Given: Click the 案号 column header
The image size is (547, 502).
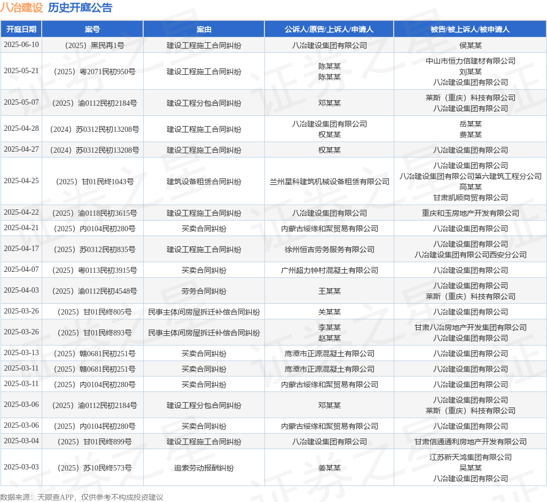Looking at the screenshot, I should pos(92,29).
